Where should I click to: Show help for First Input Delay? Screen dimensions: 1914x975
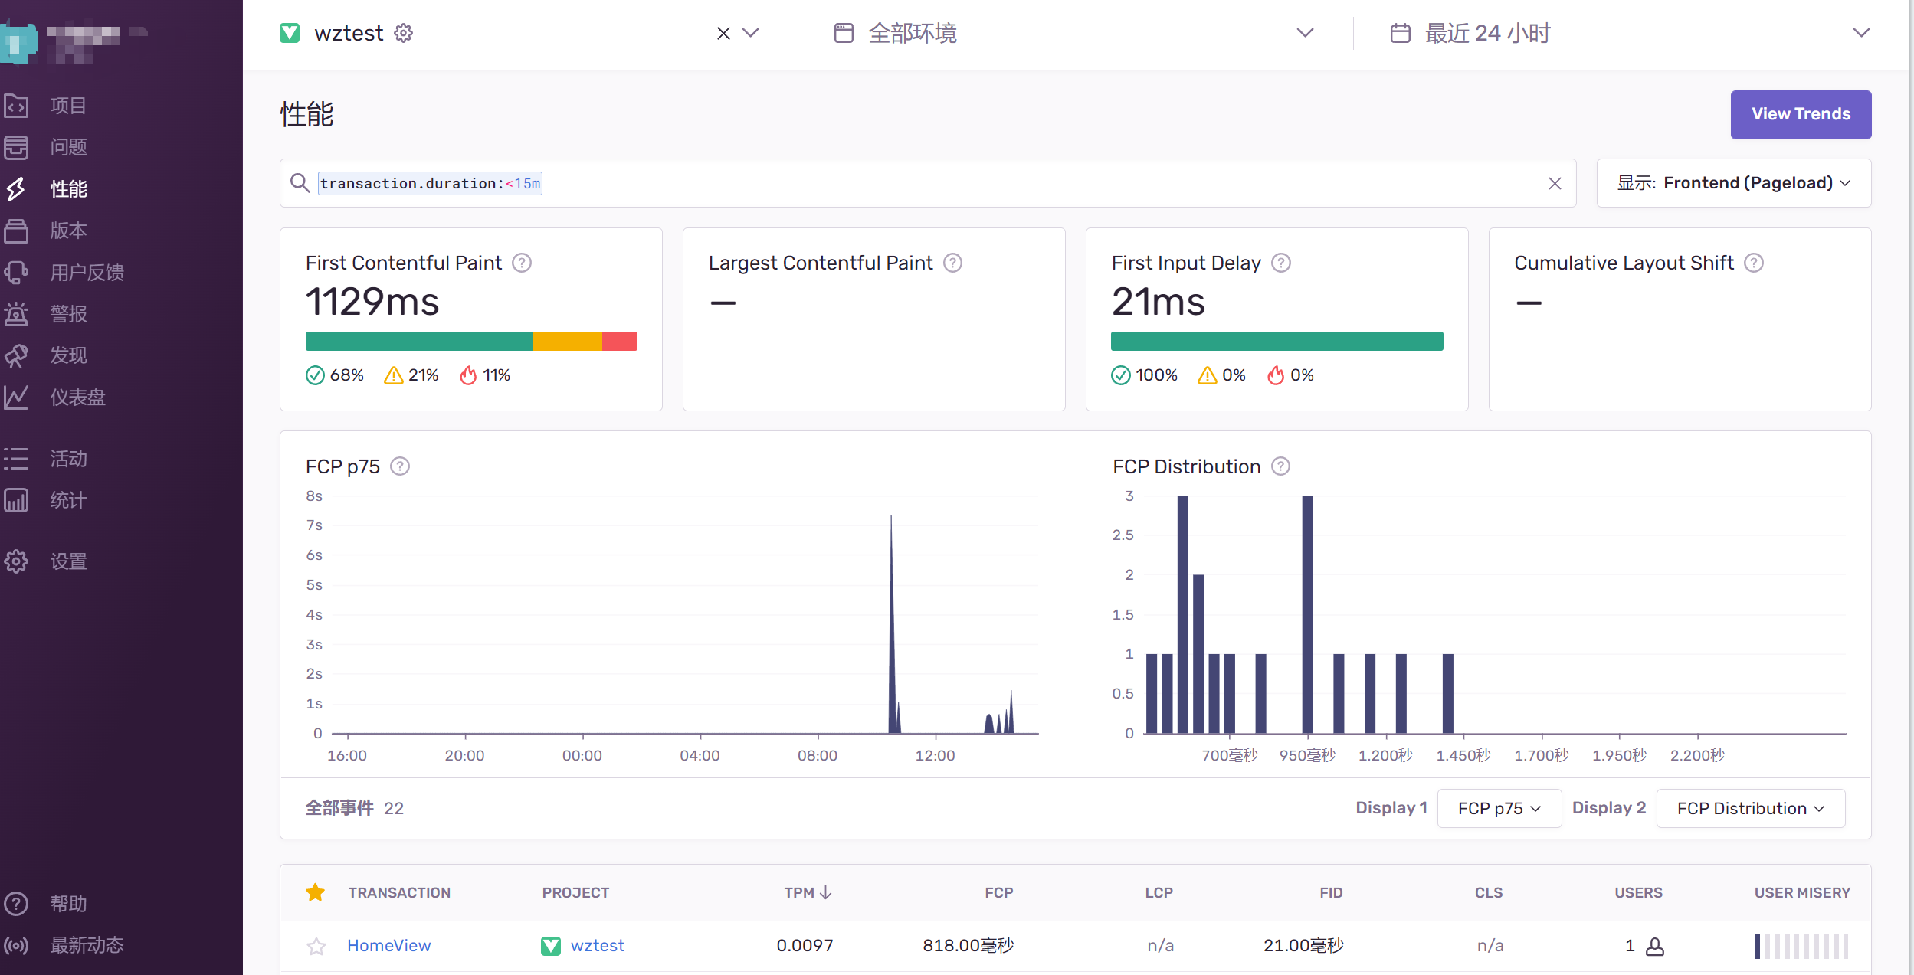[x=1281, y=263]
